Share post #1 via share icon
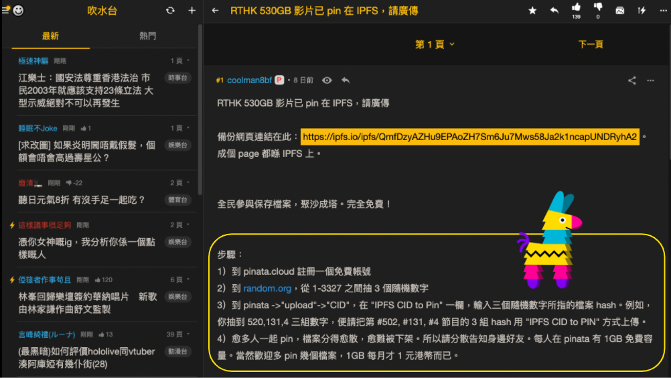671x378 pixels. (631, 80)
